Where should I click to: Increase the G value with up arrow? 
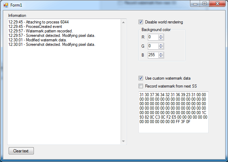pyautogui.click(x=161, y=45)
